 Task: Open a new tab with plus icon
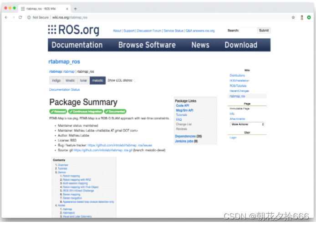tap(76, 9)
